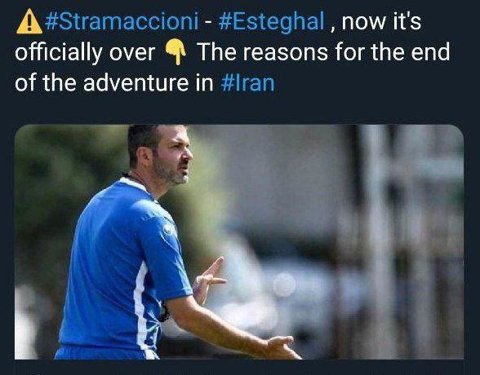Click the text "now it's officially over"
Viewport: 480px width, 375px height.
point(218,37)
